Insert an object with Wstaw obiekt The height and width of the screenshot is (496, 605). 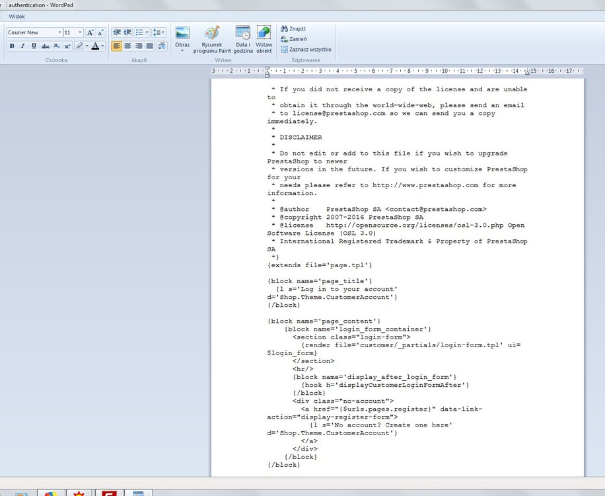[264, 39]
